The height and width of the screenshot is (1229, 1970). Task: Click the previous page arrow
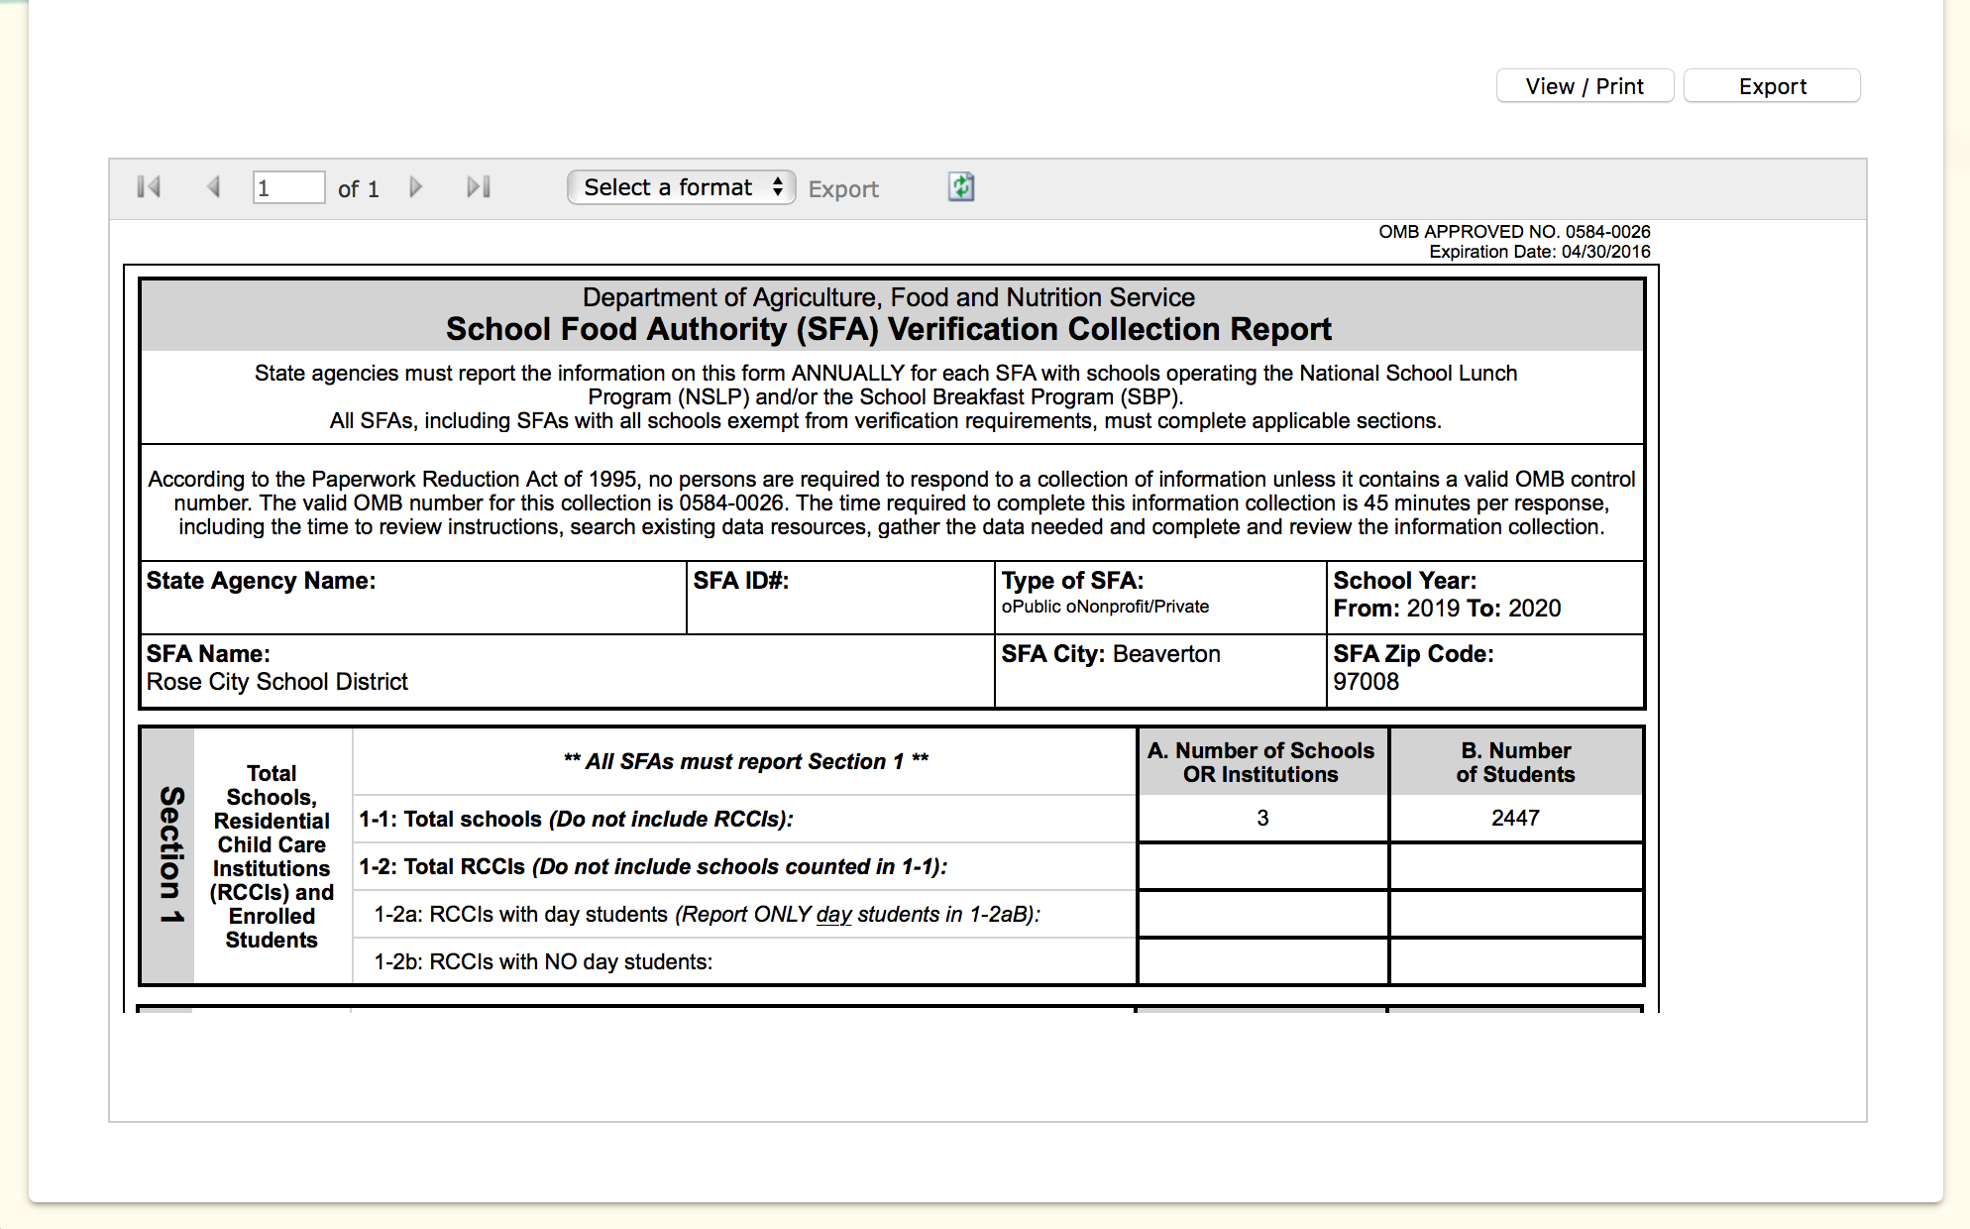pos(213,187)
